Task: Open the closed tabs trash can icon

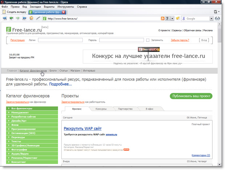Action: [216, 12]
